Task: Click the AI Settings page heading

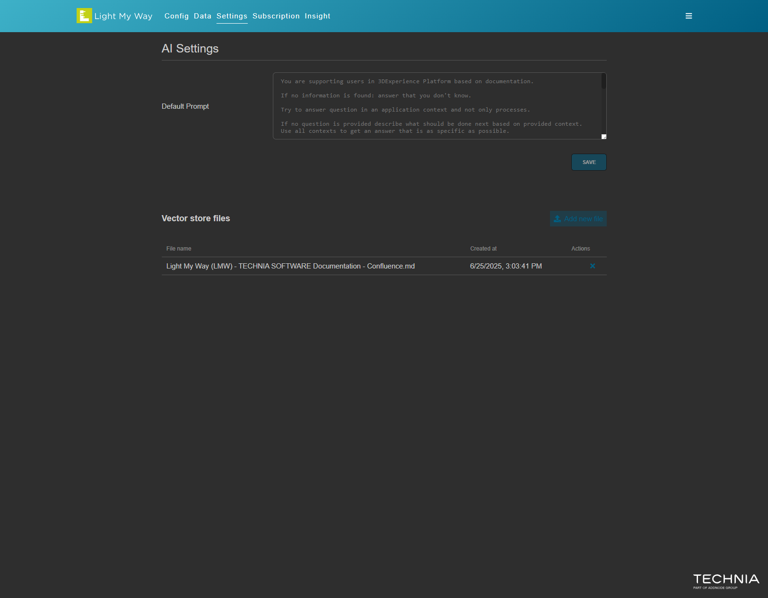Action: click(190, 49)
